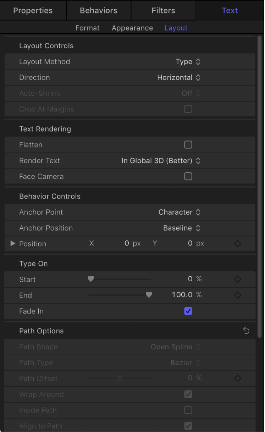Click the keyframe diamond beside Path Offset
265x432 pixels.
(x=238, y=378)
